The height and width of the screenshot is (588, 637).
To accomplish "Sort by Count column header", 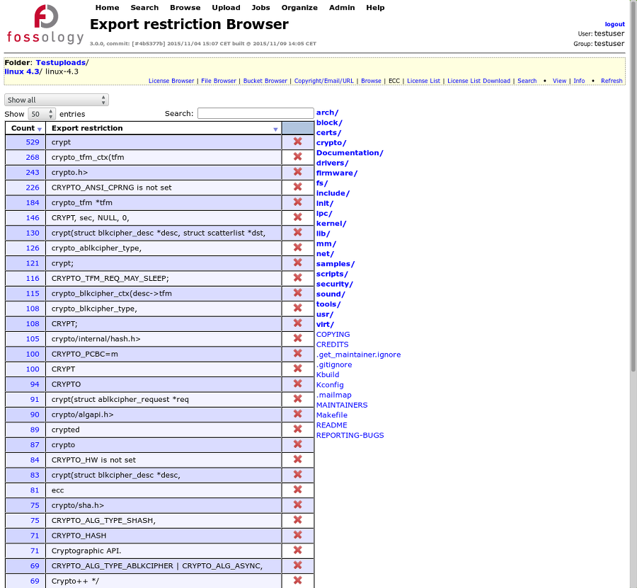I will pos(25,128).
